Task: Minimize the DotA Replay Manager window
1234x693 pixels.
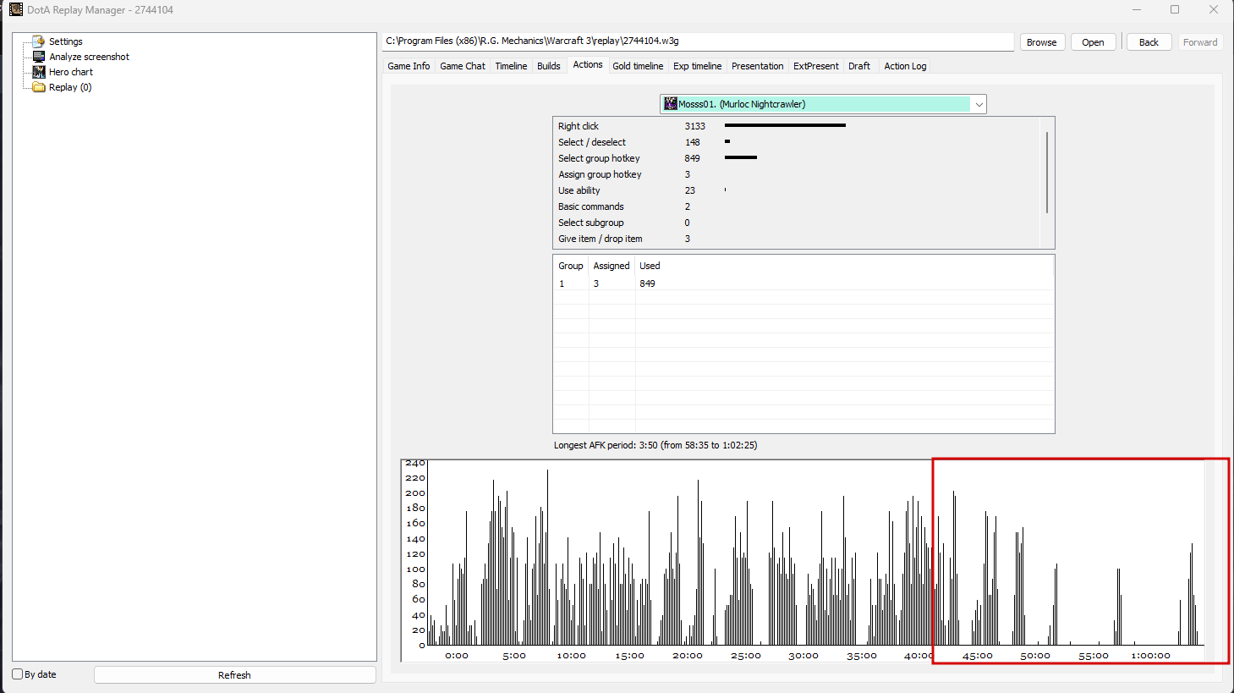Action: click(x=1138, y=10)
